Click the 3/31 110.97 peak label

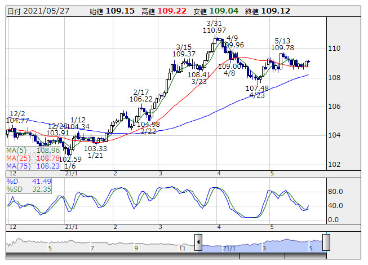[214, 26]
